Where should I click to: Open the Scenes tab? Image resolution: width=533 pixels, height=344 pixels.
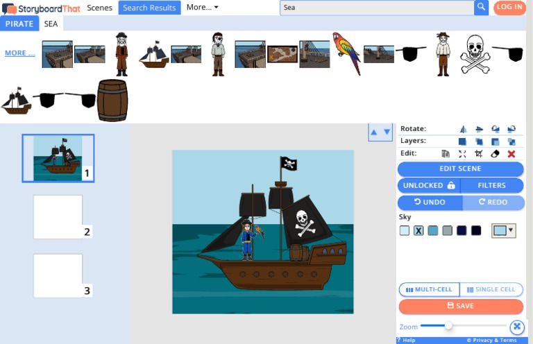[x=99, y=7]
